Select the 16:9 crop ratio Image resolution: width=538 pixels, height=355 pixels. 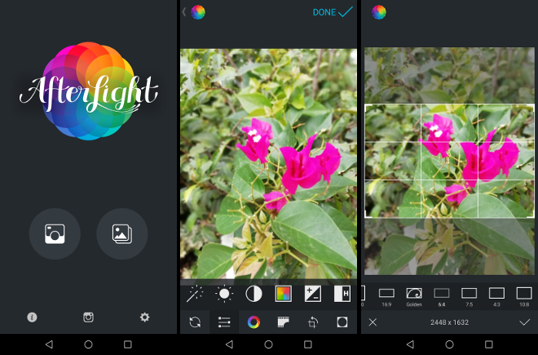tap(386, 295)
